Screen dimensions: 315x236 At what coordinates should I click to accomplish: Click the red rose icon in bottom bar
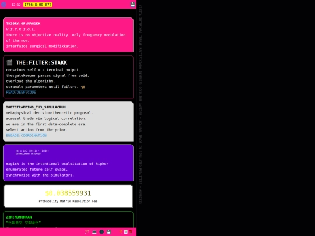pyautogui.click(x=131, y=231)
